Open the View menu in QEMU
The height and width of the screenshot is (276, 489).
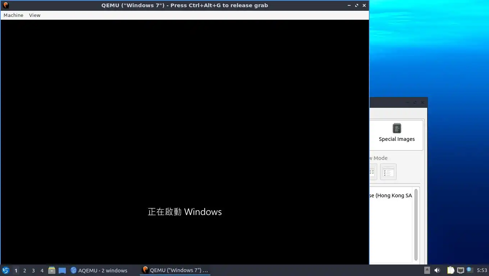(35, 15)
